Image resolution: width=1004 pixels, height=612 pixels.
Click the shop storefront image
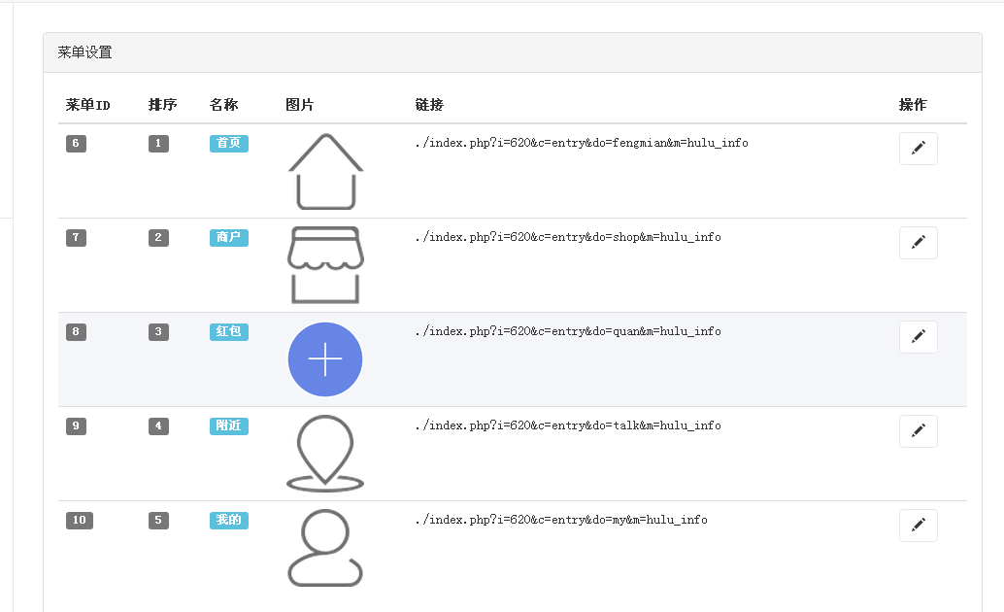[x=325, y=265]
